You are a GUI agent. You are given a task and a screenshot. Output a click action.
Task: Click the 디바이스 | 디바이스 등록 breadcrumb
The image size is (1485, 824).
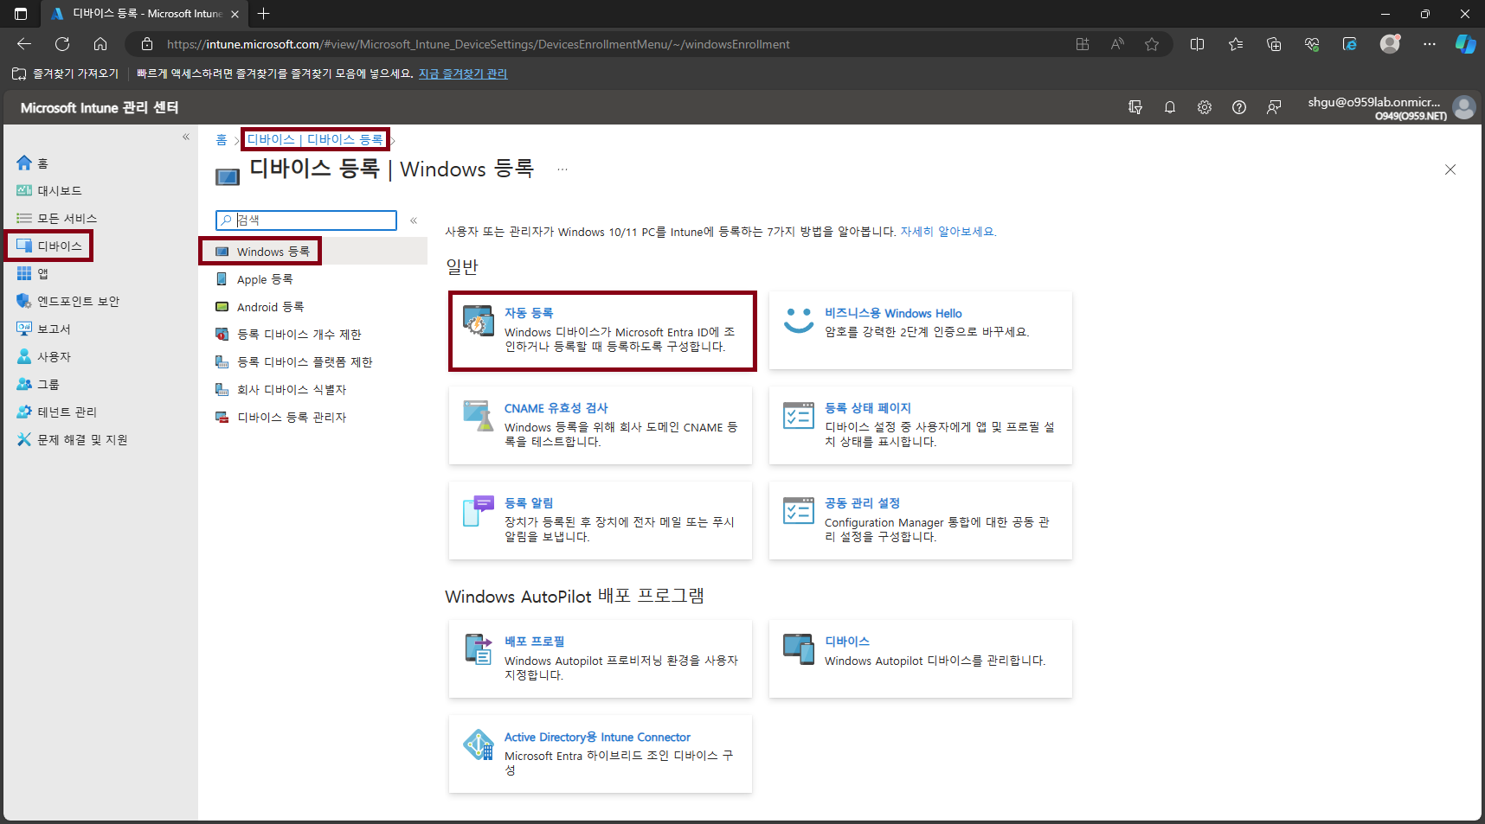tap(315, 140)
